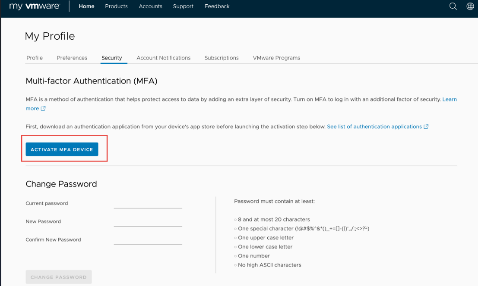Image resolution: width=478 pixels, height=286 pixels.
Task: Click into the New Password field
Action: click(x=148, y=222)
